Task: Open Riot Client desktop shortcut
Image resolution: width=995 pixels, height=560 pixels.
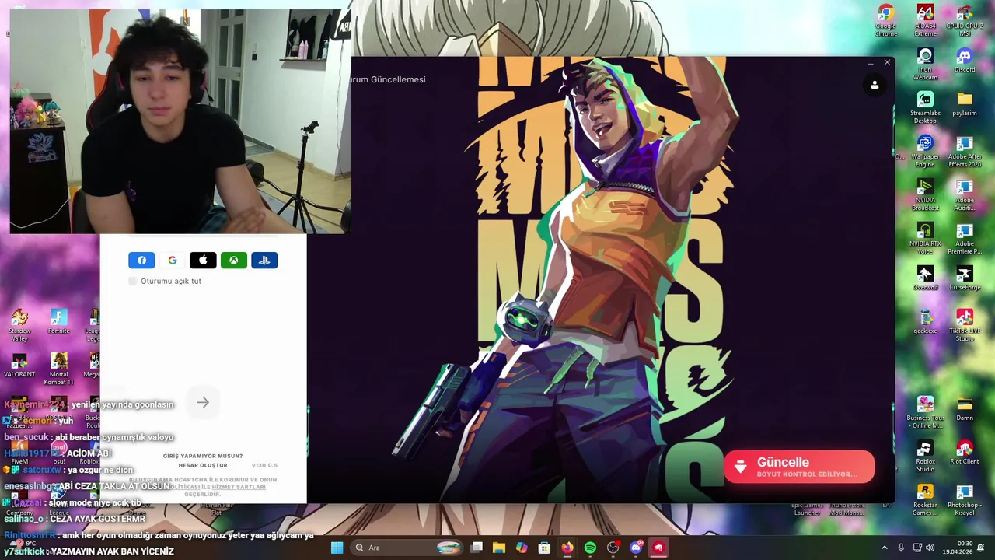Action: 965,453
